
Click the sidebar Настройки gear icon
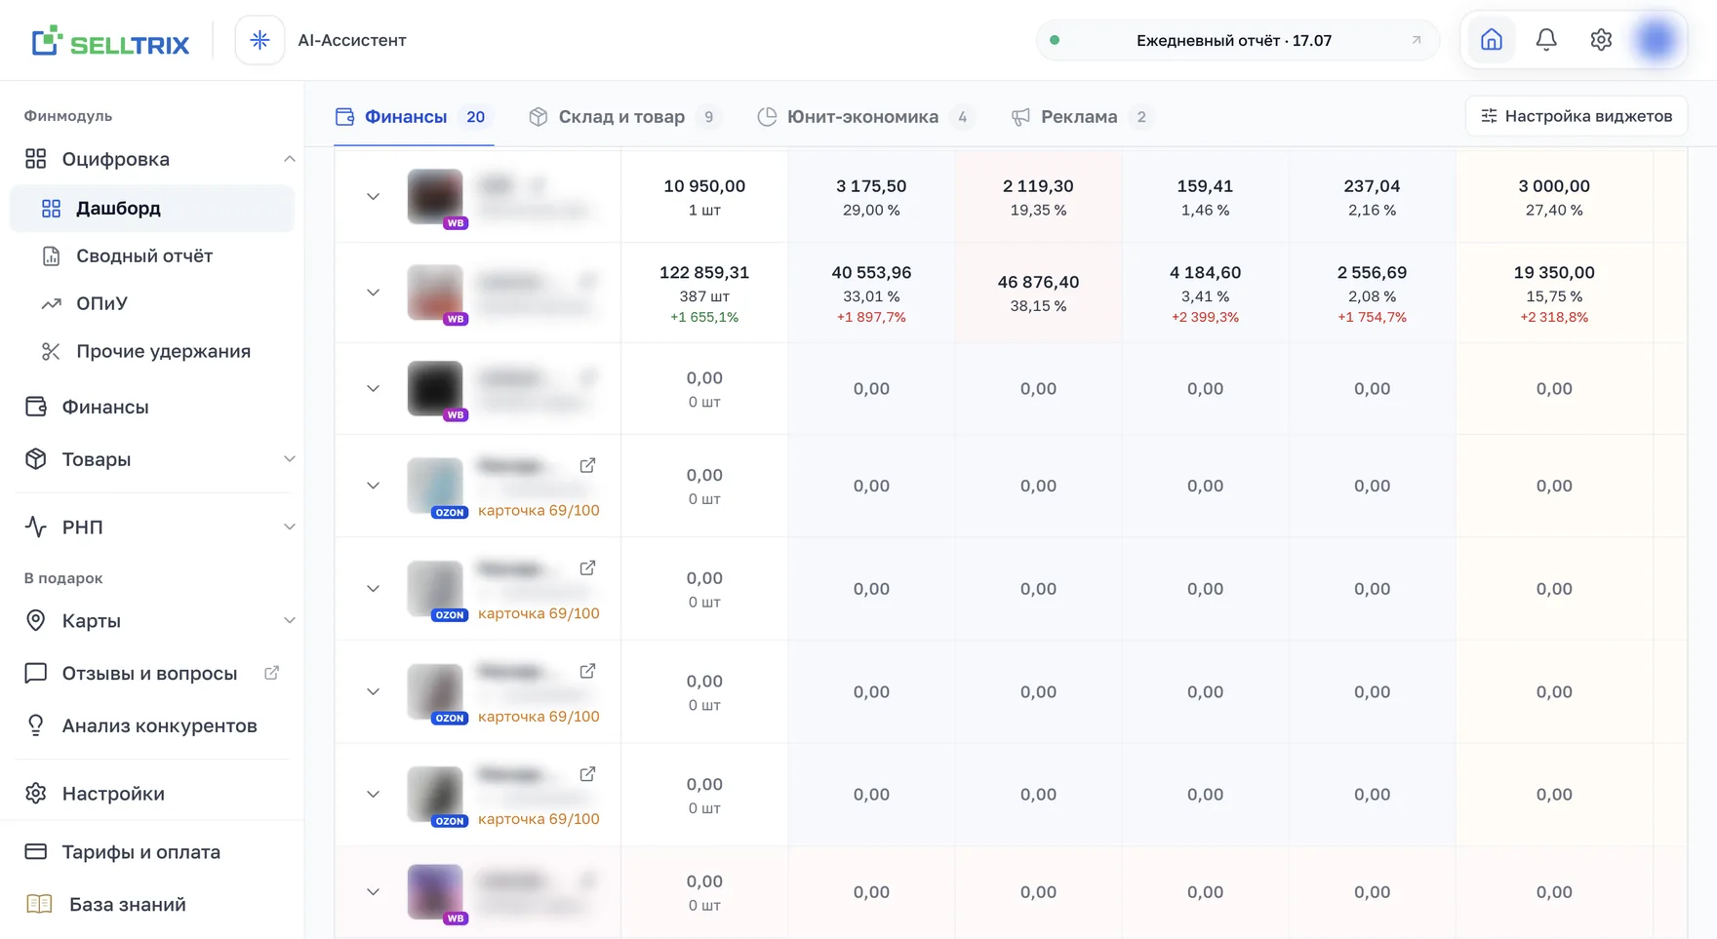tap(36, 793)
